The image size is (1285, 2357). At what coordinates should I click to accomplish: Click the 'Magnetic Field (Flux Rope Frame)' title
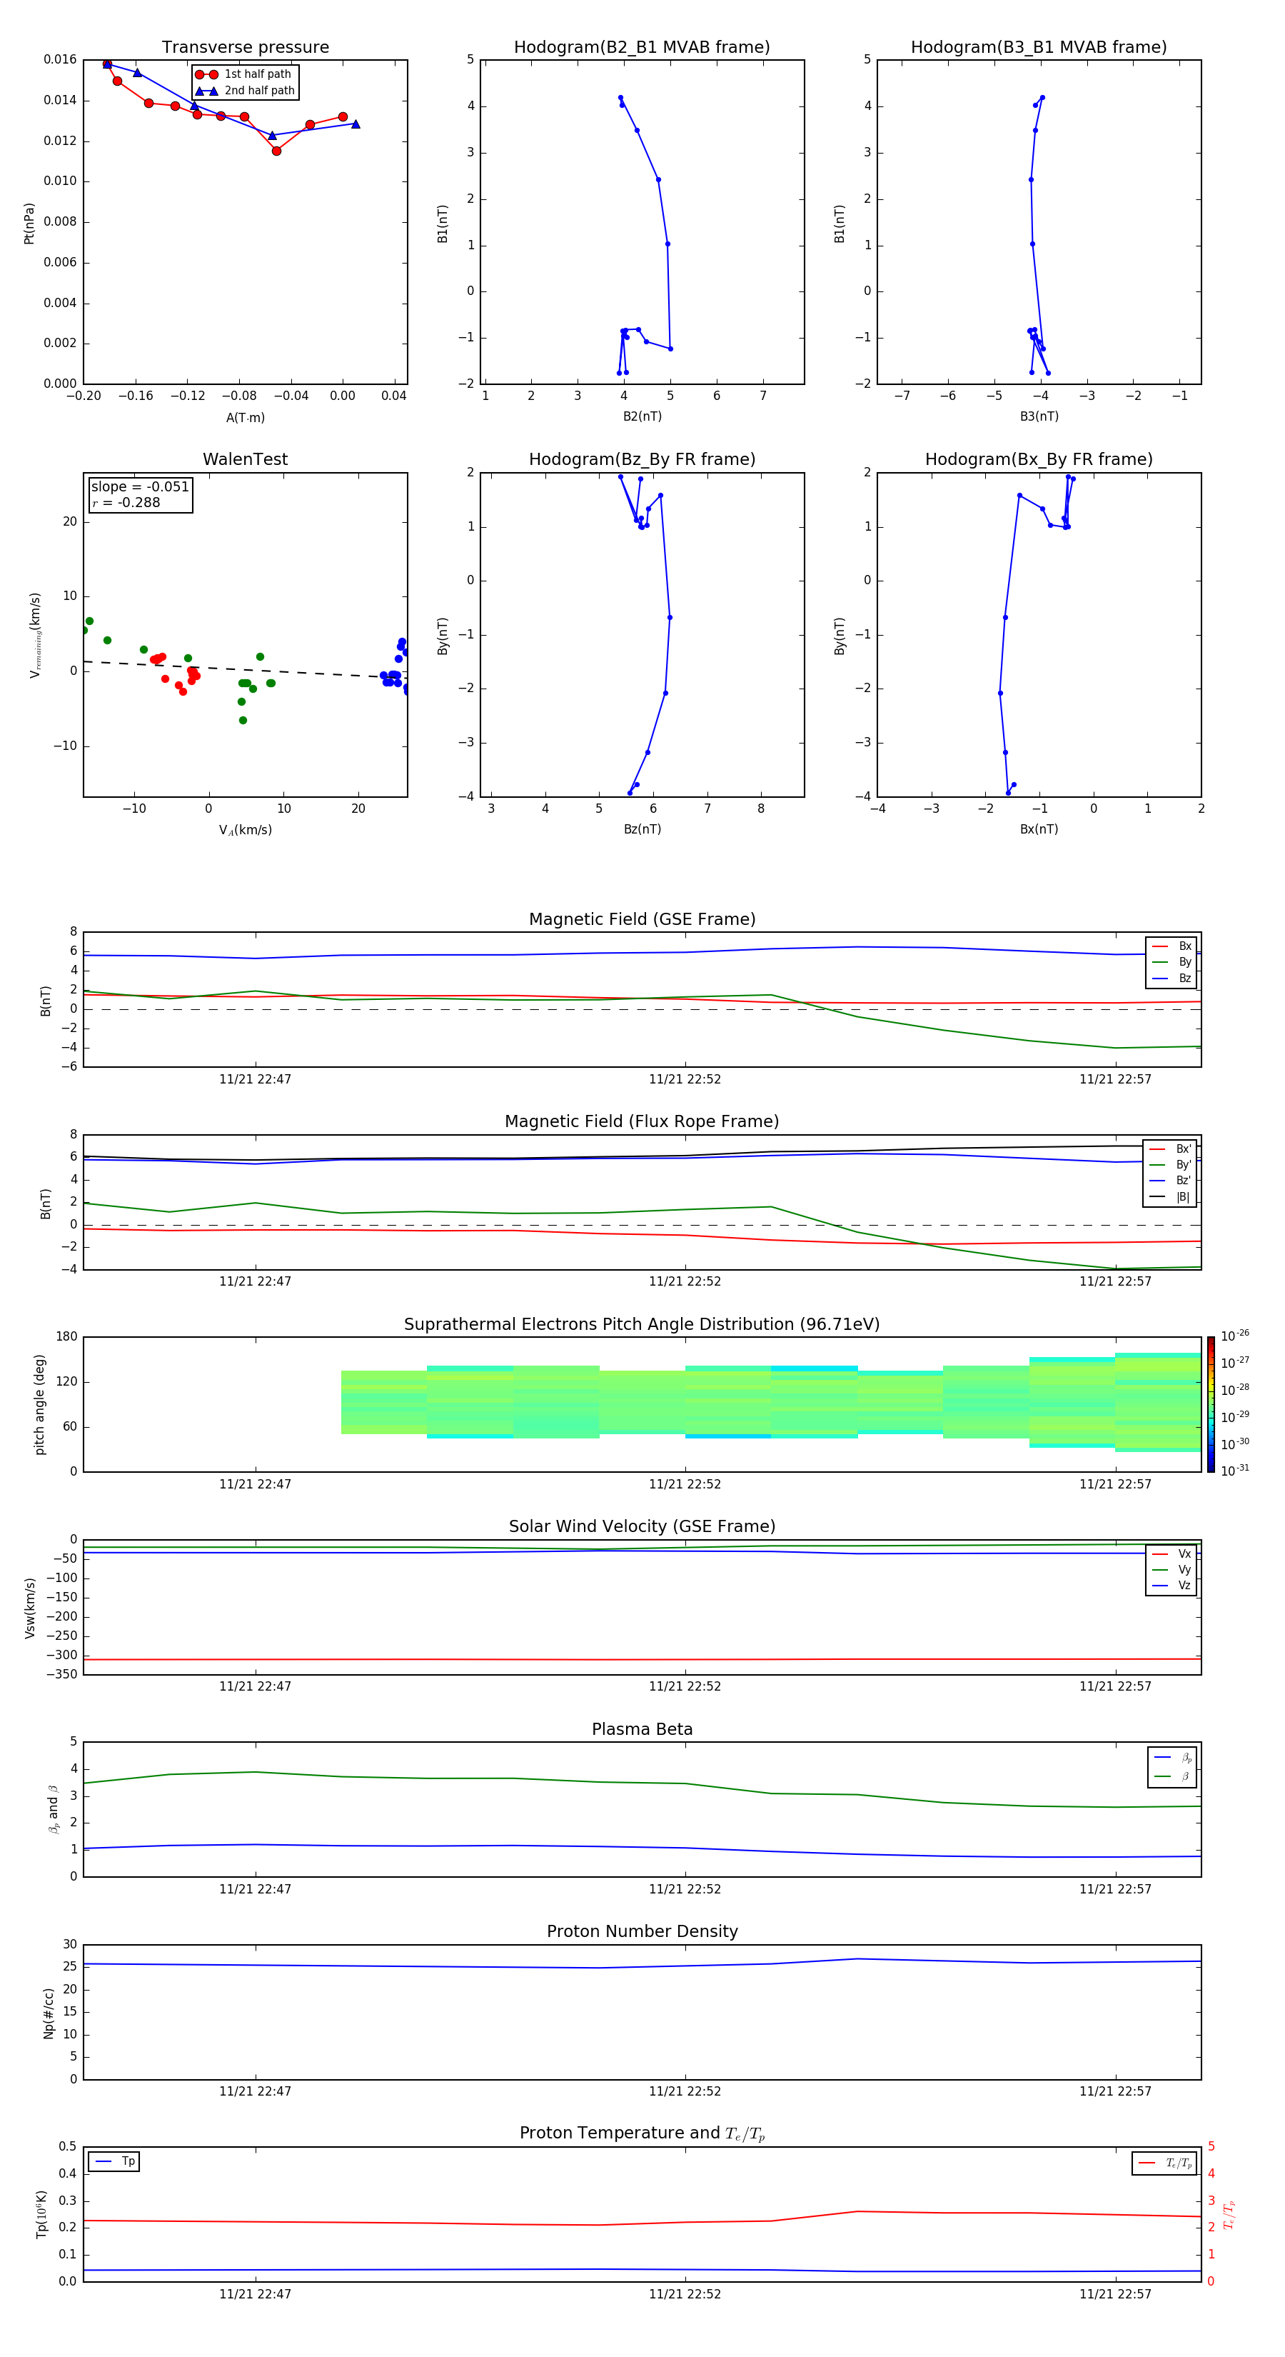click(x=642, y=1122)
